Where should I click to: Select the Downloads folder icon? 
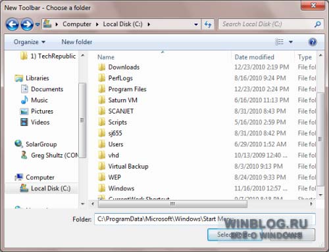[102, 67]
